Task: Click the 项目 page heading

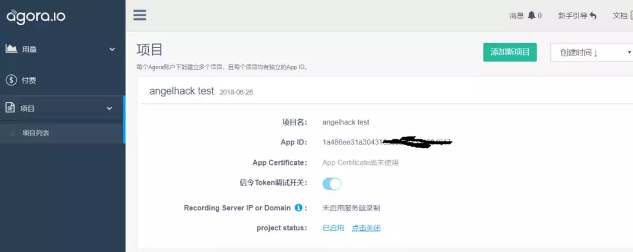Action: (x=149, y=50)
